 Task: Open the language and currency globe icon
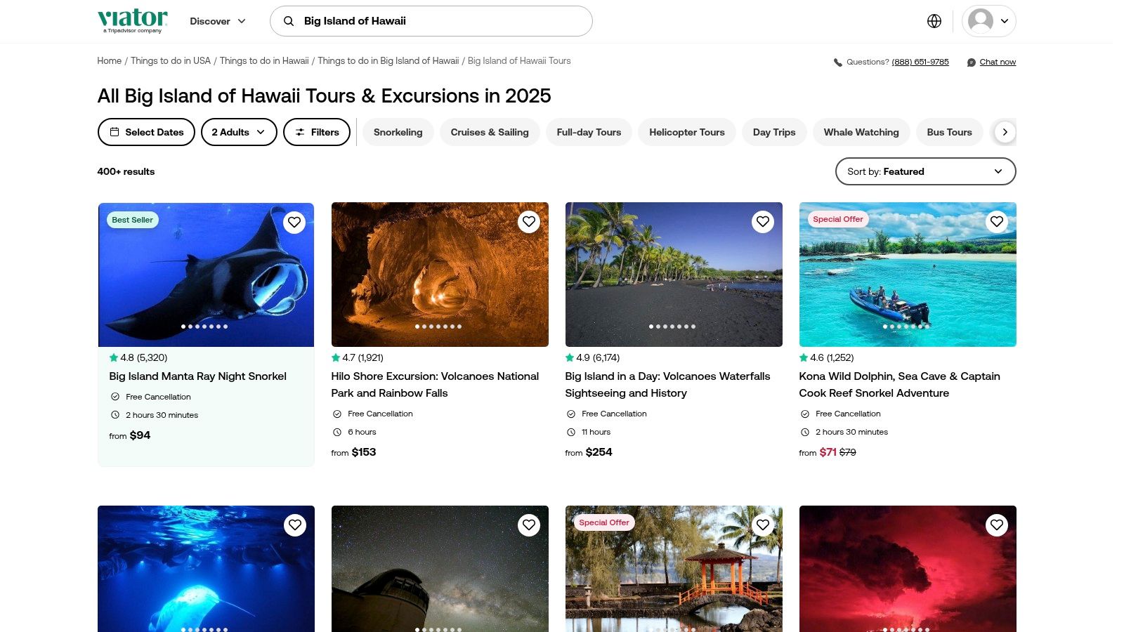coord(934,21)
